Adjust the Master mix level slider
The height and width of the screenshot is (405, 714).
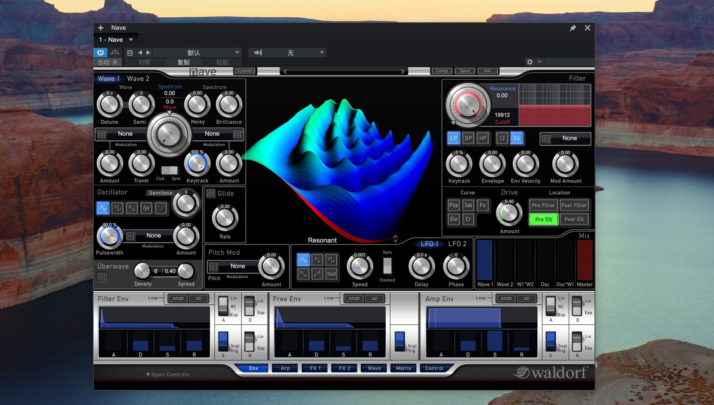(585, 259)
